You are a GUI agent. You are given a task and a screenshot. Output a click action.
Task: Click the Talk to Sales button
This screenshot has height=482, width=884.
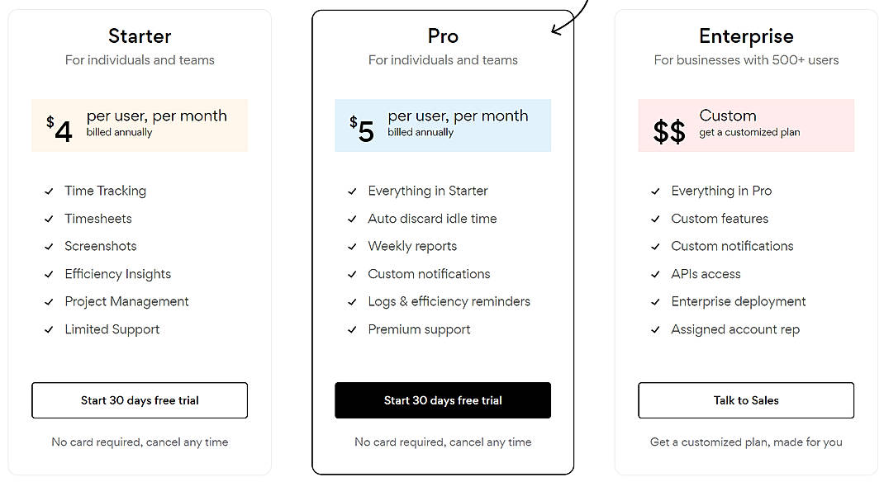(x=746, y=400)
